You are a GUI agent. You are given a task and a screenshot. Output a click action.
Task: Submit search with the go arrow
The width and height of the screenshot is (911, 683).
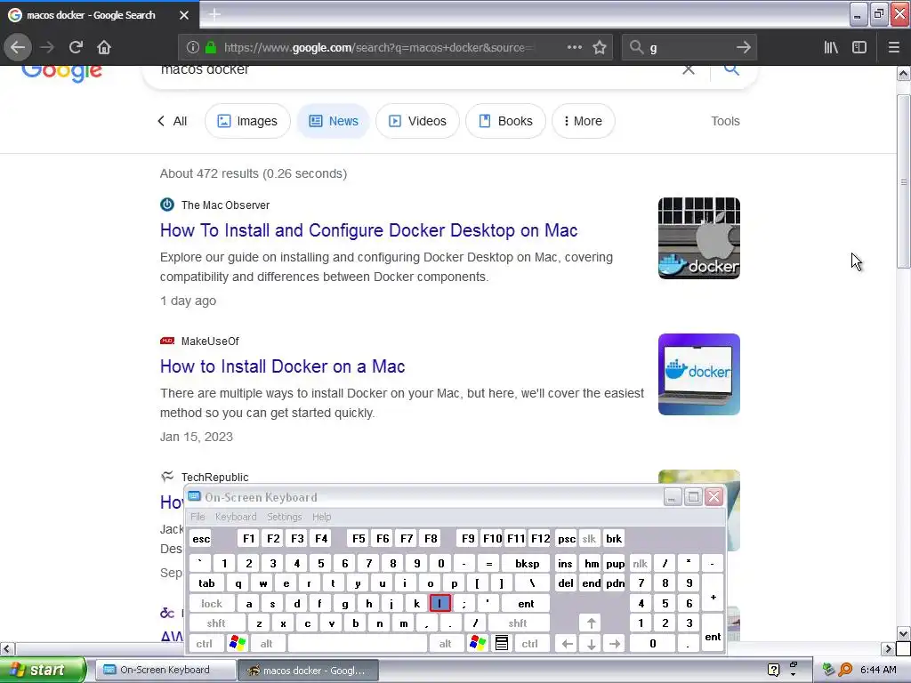pos(743,47)
